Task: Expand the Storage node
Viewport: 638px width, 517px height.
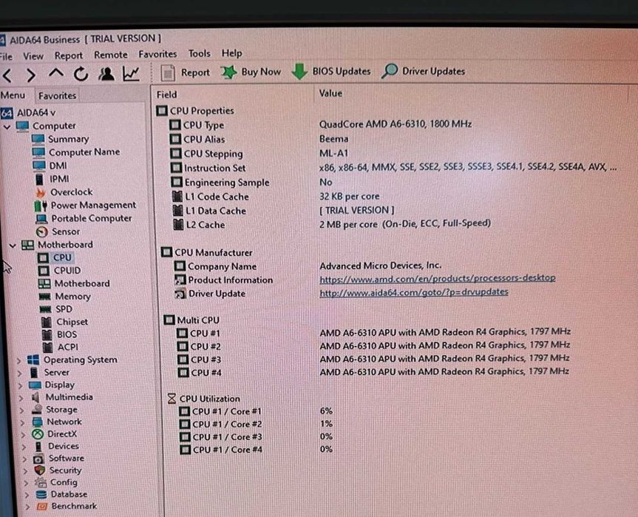Action: click(x=22, y=410)
